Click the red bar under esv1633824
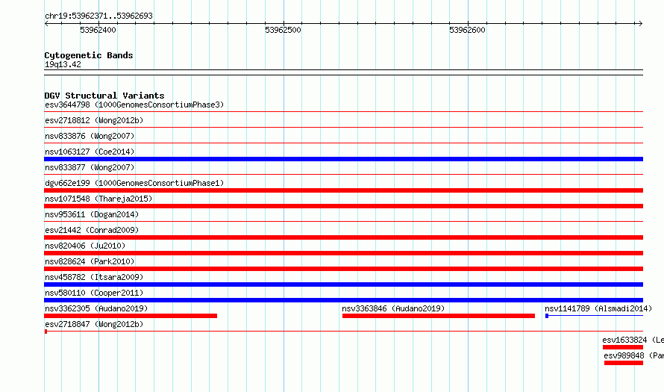Viewport: 664px width, 392px height. 623,347
